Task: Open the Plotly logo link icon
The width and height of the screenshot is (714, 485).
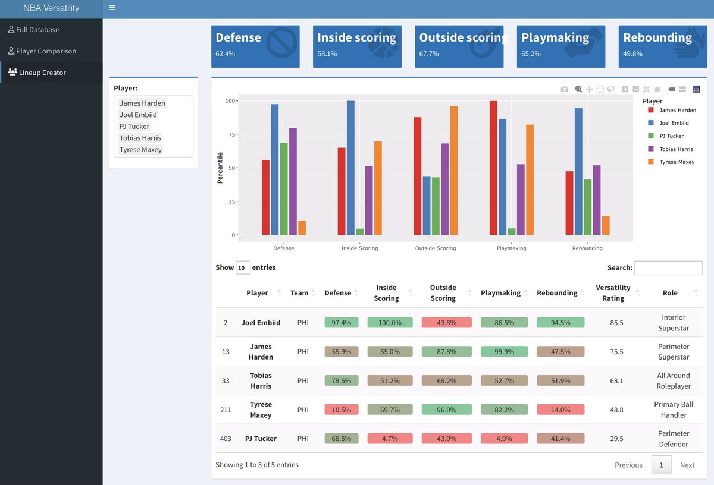Action: pyautogui.click(x=697, y=89)
